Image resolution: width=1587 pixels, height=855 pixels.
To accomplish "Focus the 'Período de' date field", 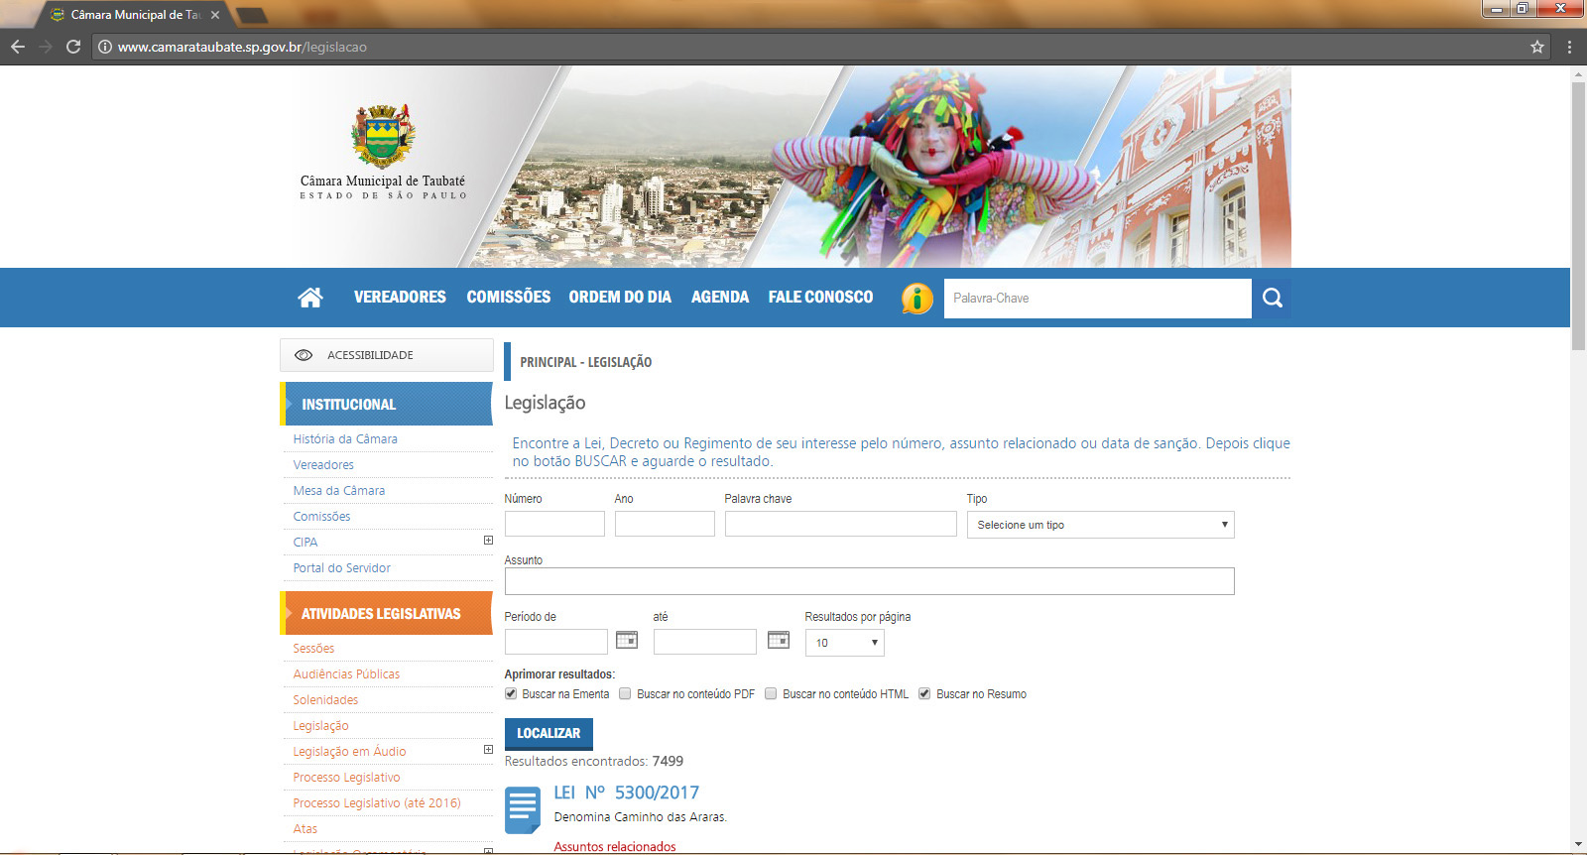I will click(x=556, y=642).
